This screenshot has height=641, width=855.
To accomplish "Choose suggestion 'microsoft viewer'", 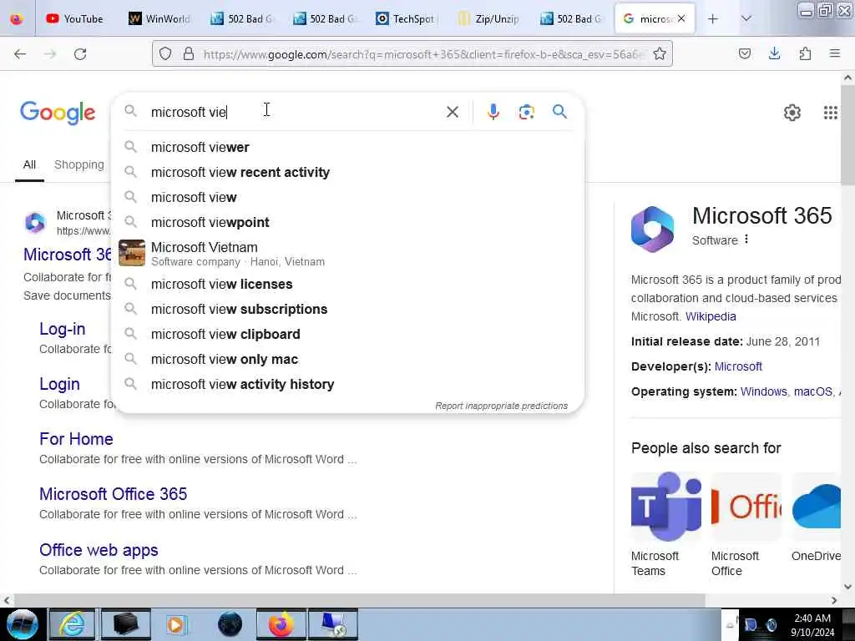I will (x=347, y=147).
